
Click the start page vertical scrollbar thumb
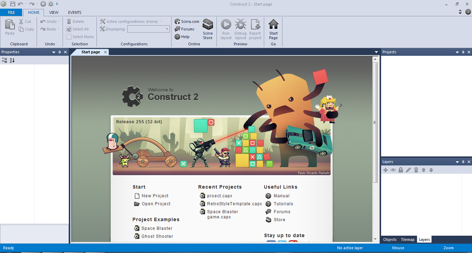click(x=375, y=122)
